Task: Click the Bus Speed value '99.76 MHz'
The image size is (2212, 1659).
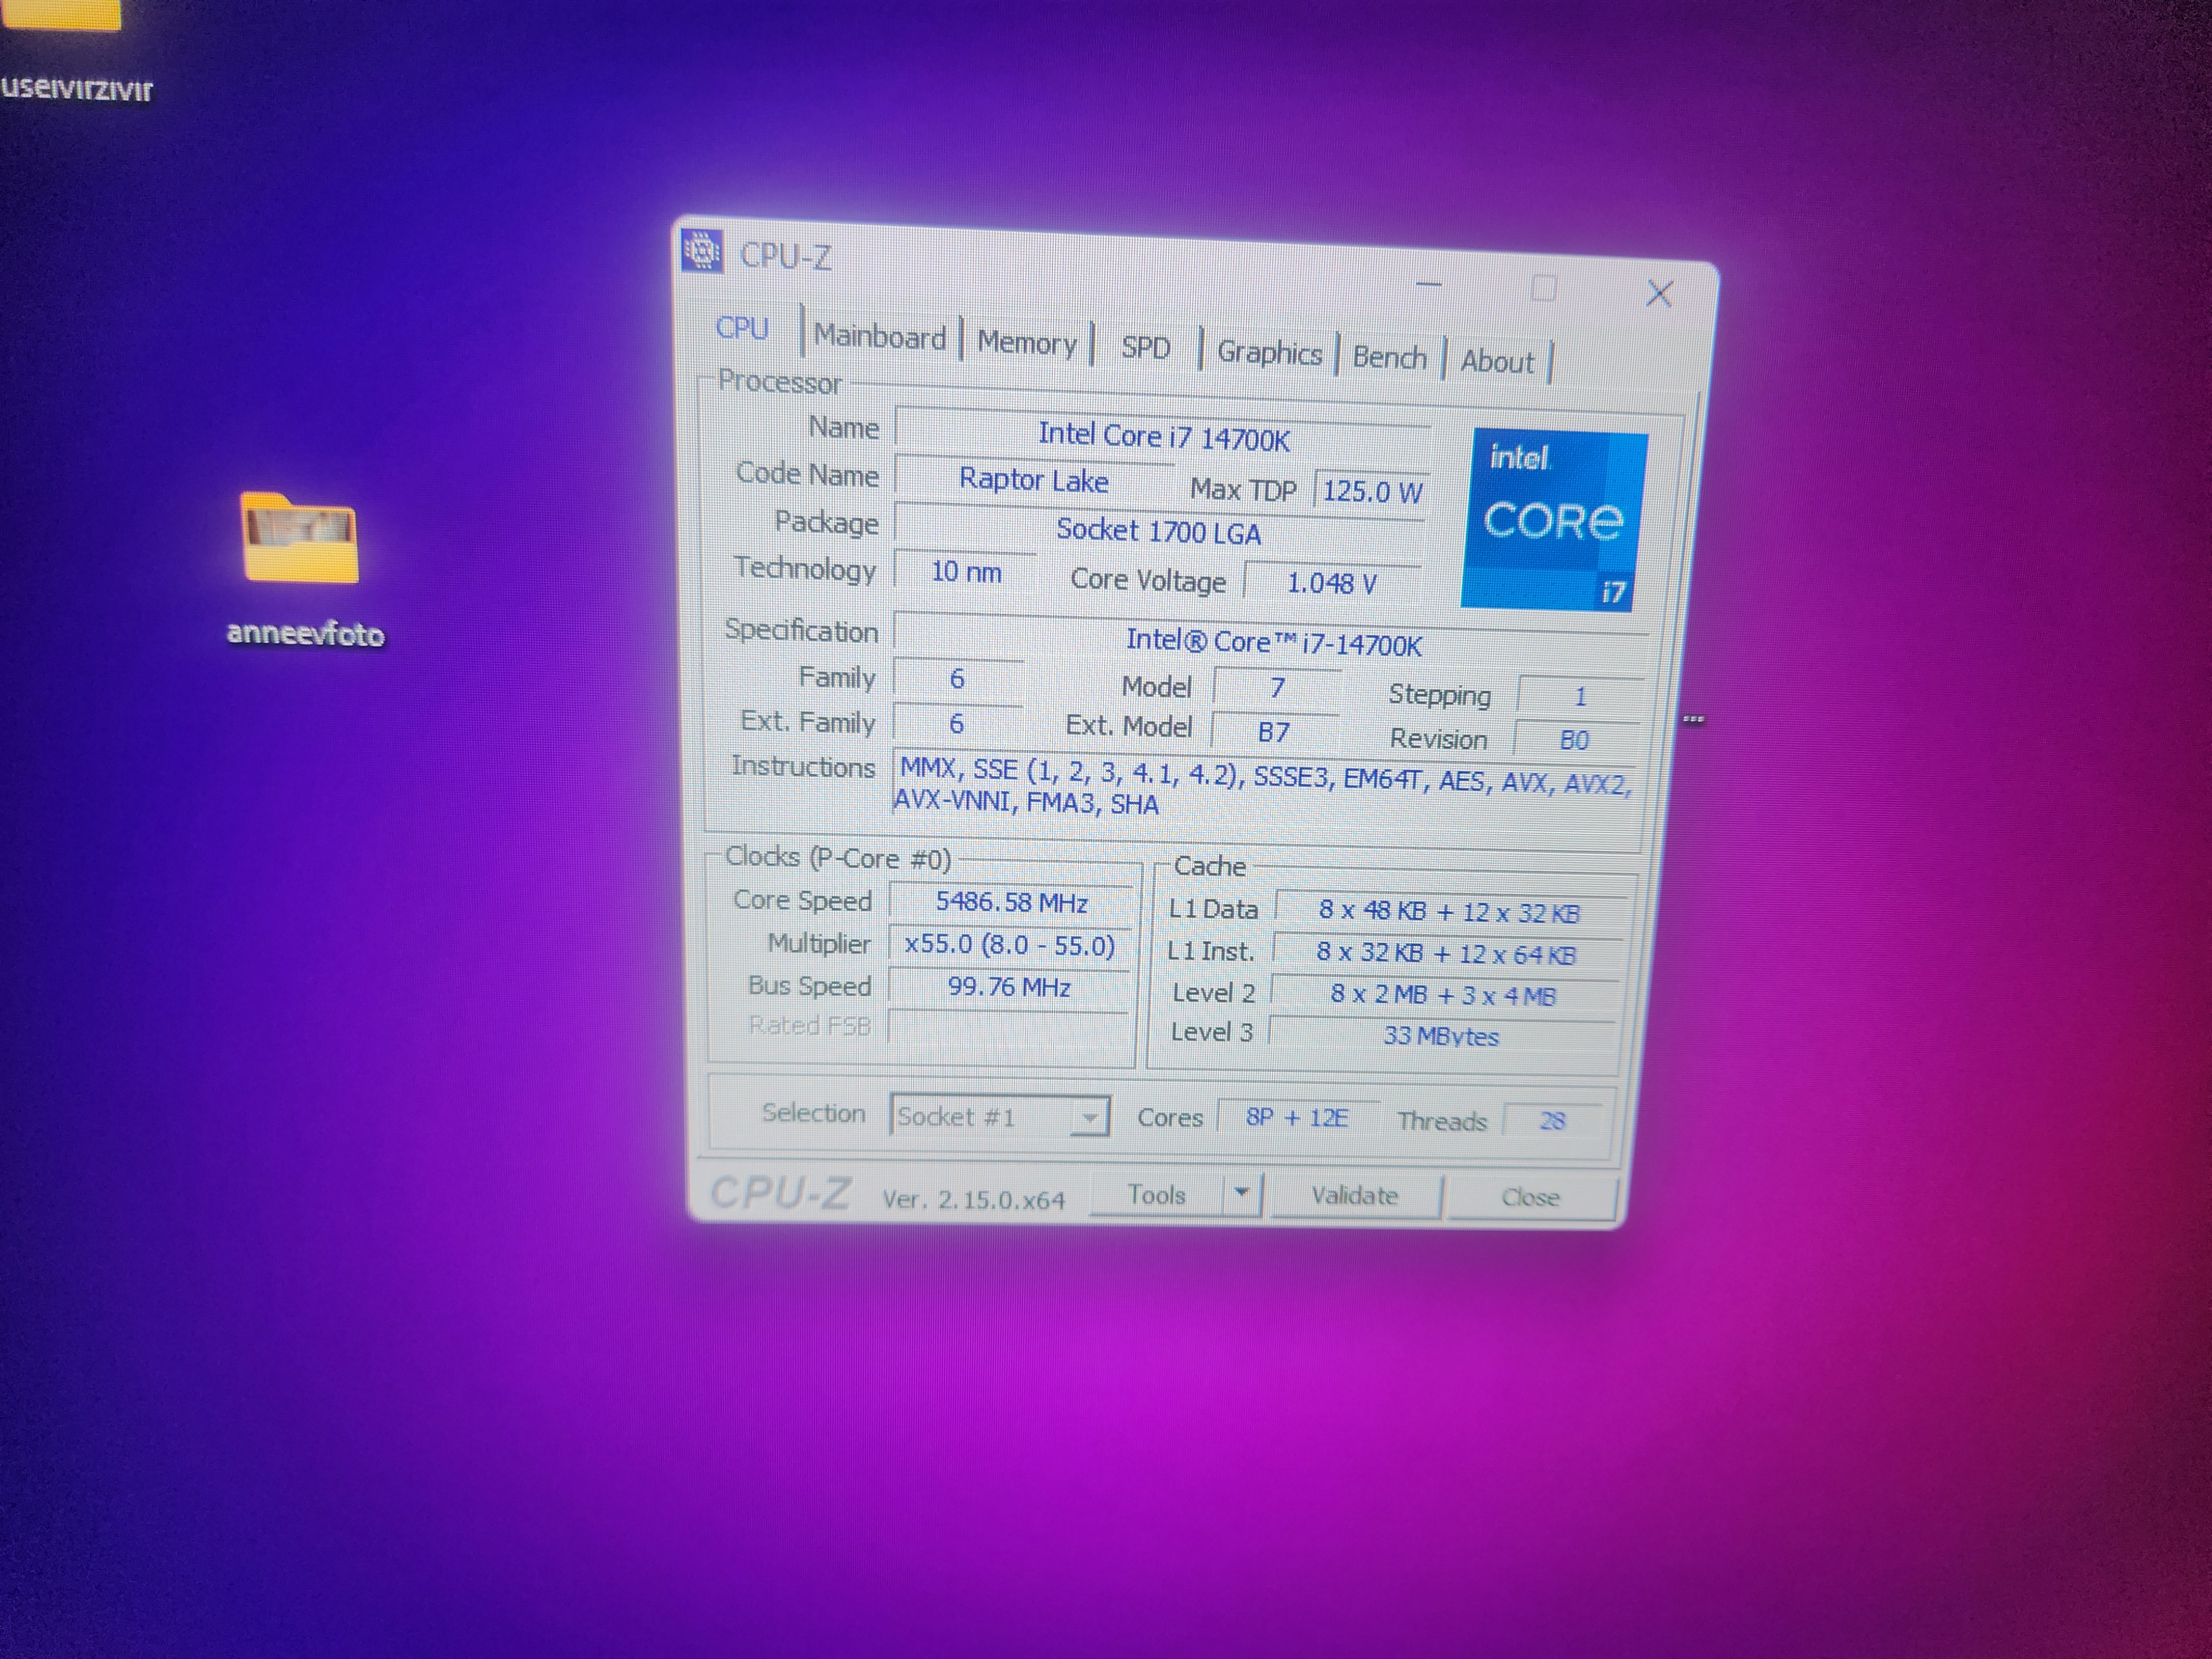Action: click(x=1009, y=987)
